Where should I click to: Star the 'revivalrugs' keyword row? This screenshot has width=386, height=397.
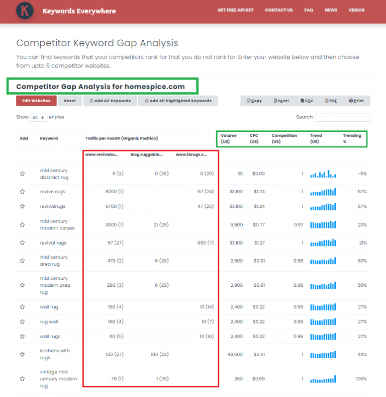(23, 206)
